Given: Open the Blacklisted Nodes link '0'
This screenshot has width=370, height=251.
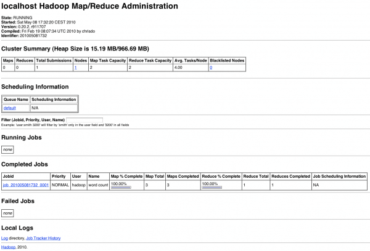Looking at the screenshot, I should (x=211, y=68).
